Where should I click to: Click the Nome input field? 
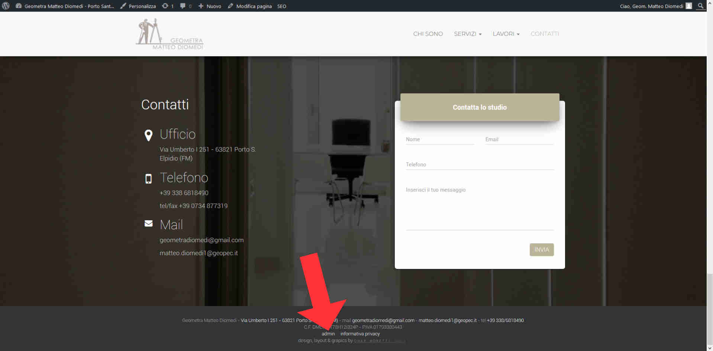click(x=440, y=139)
